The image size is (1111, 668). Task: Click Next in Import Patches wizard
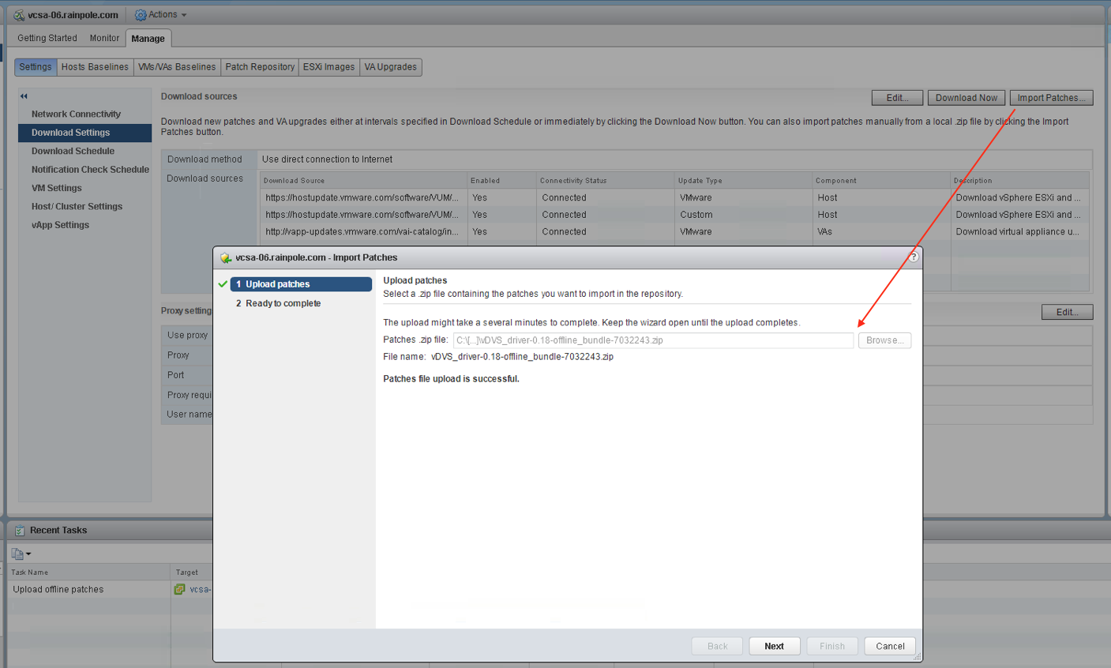774,646
